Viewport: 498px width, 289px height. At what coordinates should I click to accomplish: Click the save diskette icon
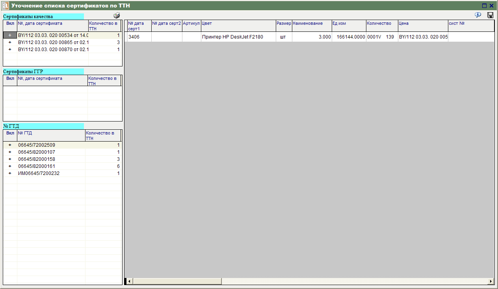pyautogui.click(x=491, y=15)
